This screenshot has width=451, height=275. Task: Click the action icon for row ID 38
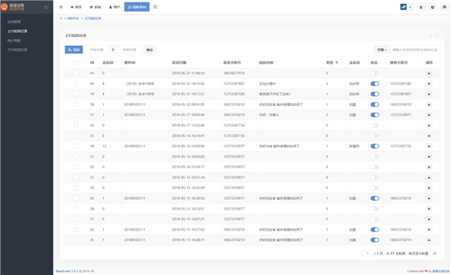(429, 104)
